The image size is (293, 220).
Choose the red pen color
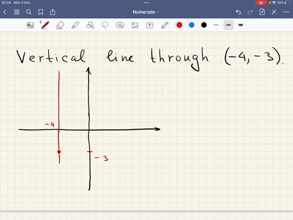(179, 25)
